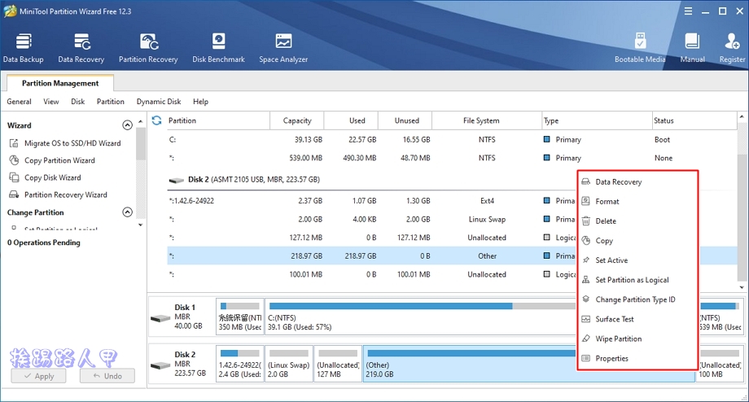Launch Migrate OS to SSD/HD Wizard
Viewport: 749px width, 402px height.
65,143
